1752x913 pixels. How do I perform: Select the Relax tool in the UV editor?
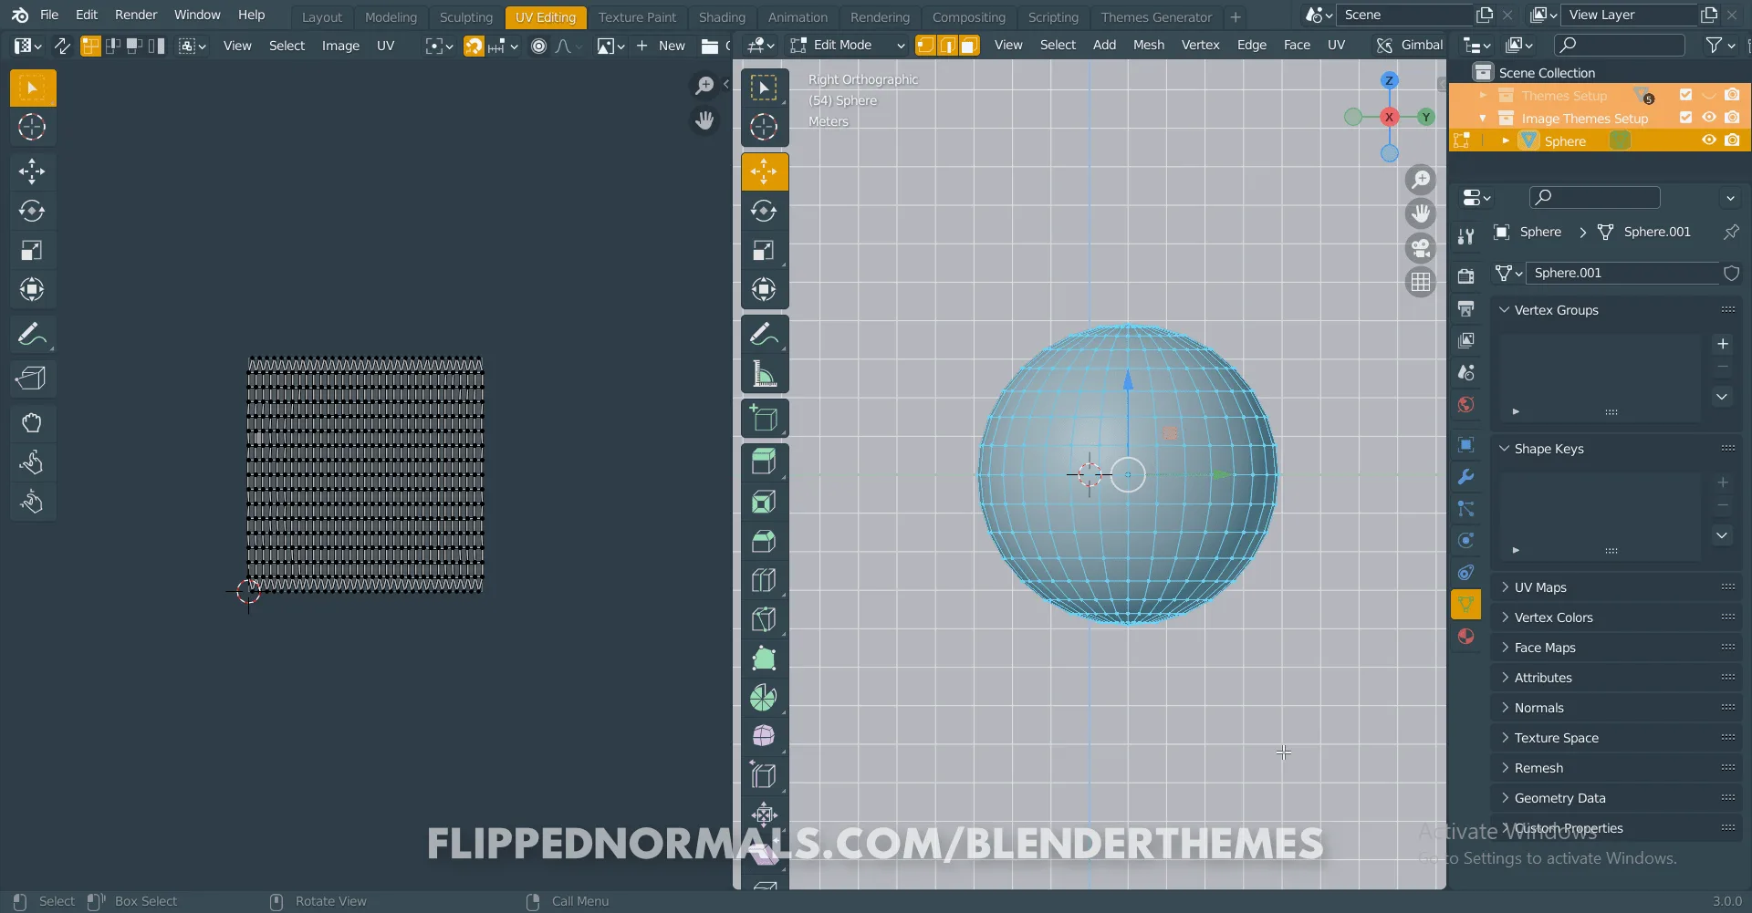pyautogui.click(x=32, y=462)
